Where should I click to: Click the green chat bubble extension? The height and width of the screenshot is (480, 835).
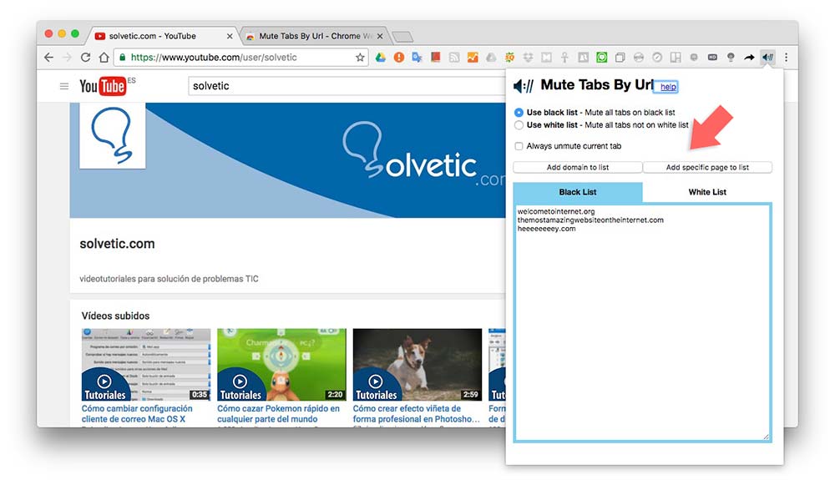click(x=602, y=58)
